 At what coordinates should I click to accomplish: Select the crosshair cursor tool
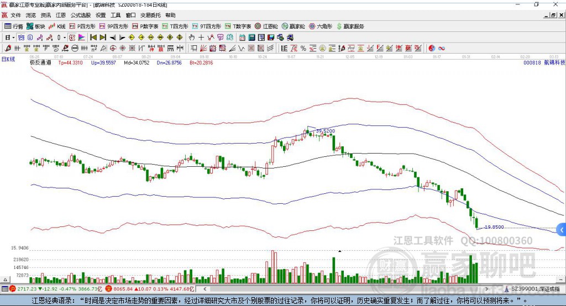point(201,38)
